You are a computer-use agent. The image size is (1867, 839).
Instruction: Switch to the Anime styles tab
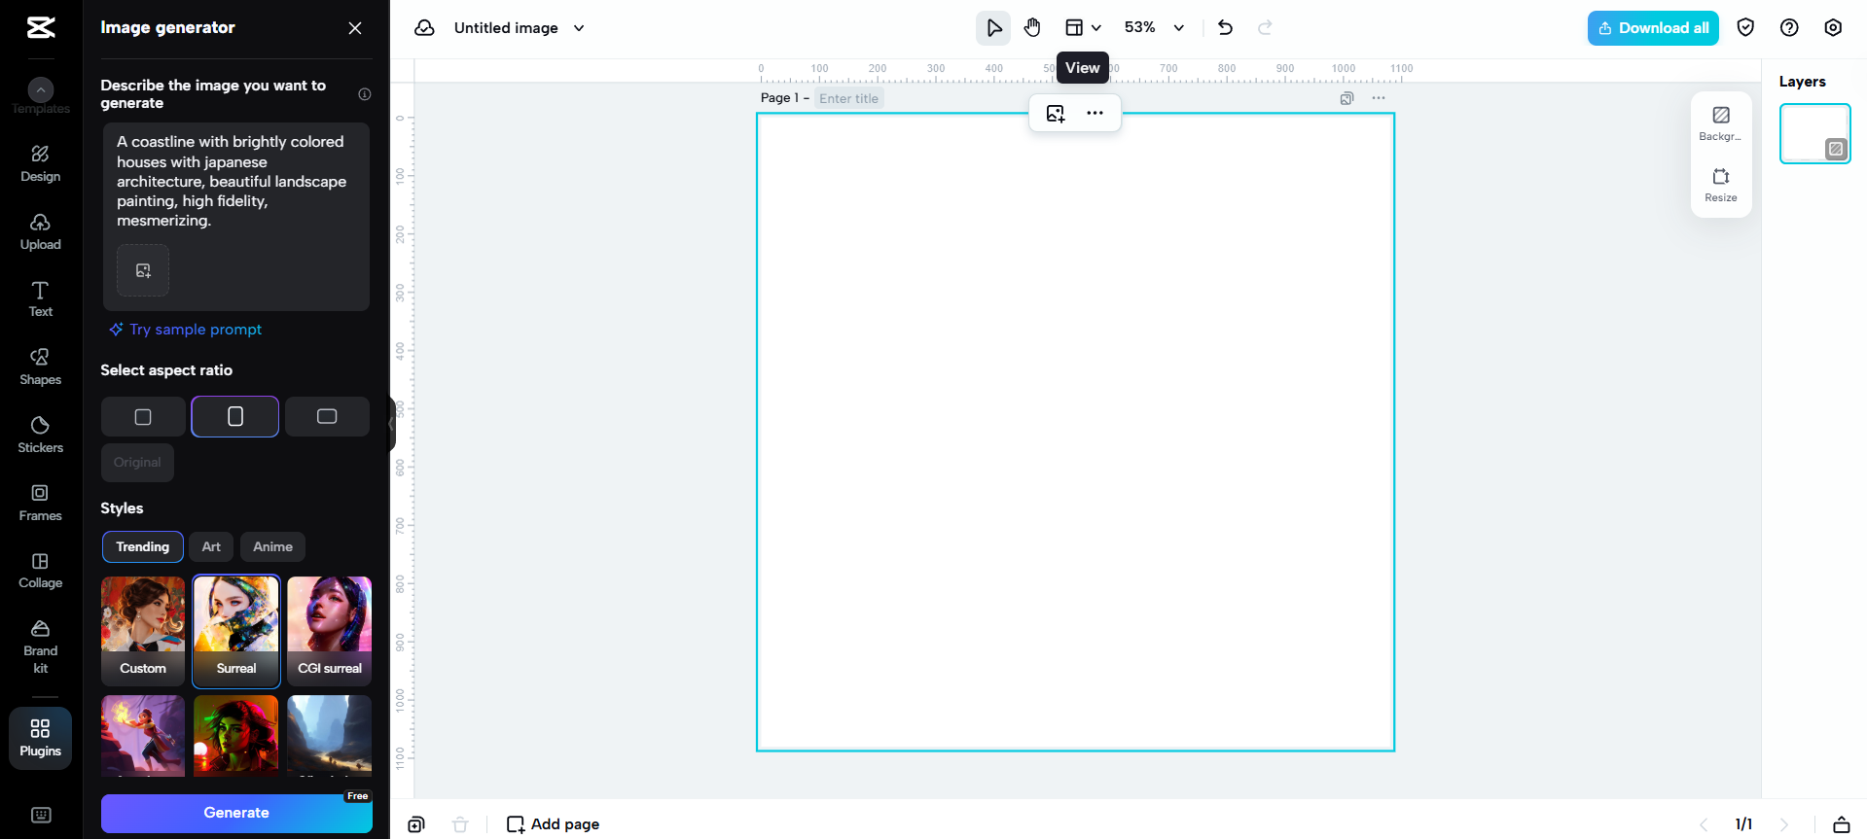[272, 546]
